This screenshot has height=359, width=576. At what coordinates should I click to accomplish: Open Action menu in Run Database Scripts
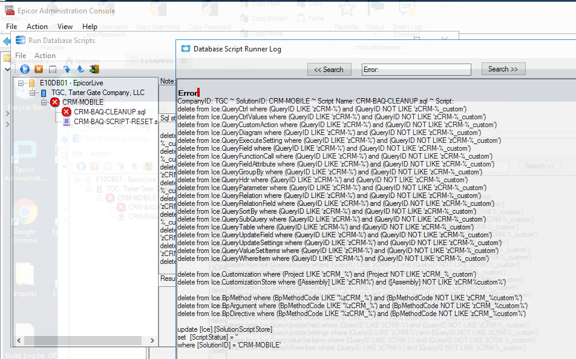tap(45, 56)
